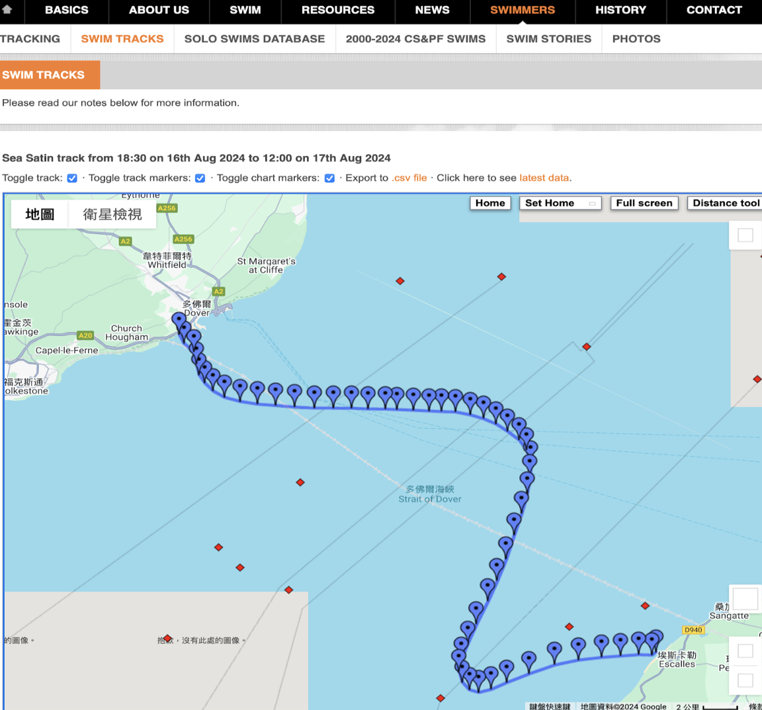
Task: Click the home icon in top navigation
Action: coord(7,10)
